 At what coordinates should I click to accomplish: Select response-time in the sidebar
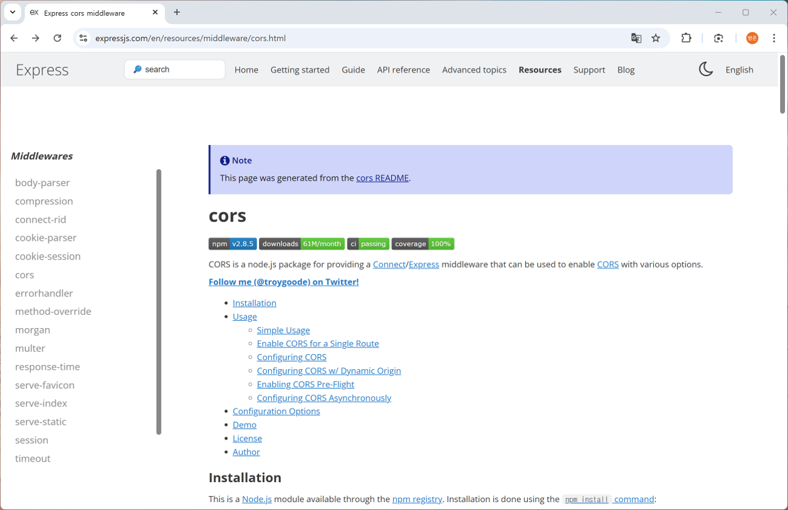tap(47, 366)
